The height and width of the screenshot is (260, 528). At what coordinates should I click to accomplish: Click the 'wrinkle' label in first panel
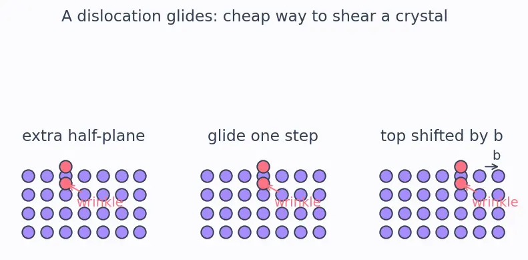click(99, 203)
